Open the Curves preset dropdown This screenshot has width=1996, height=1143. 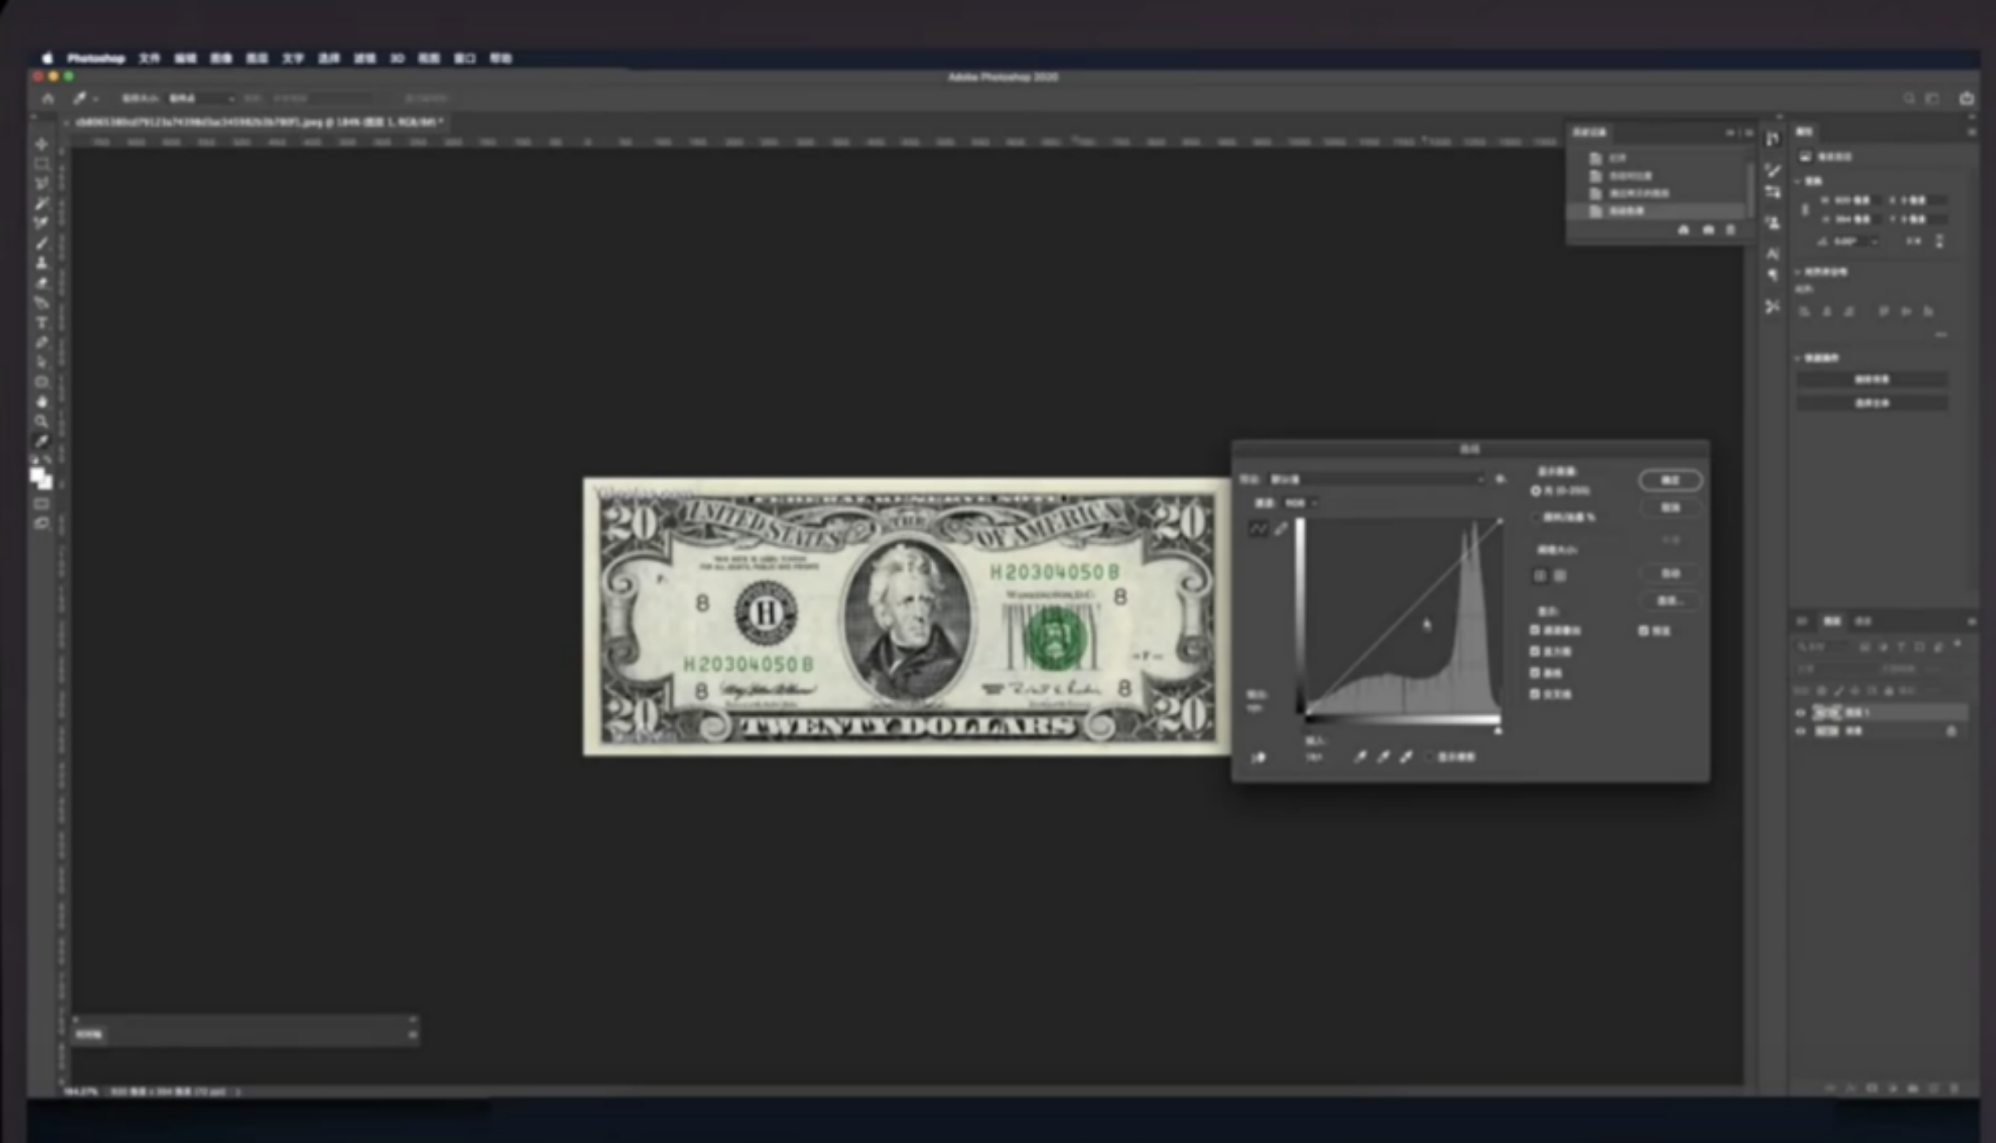click(x=1377, y=479)
